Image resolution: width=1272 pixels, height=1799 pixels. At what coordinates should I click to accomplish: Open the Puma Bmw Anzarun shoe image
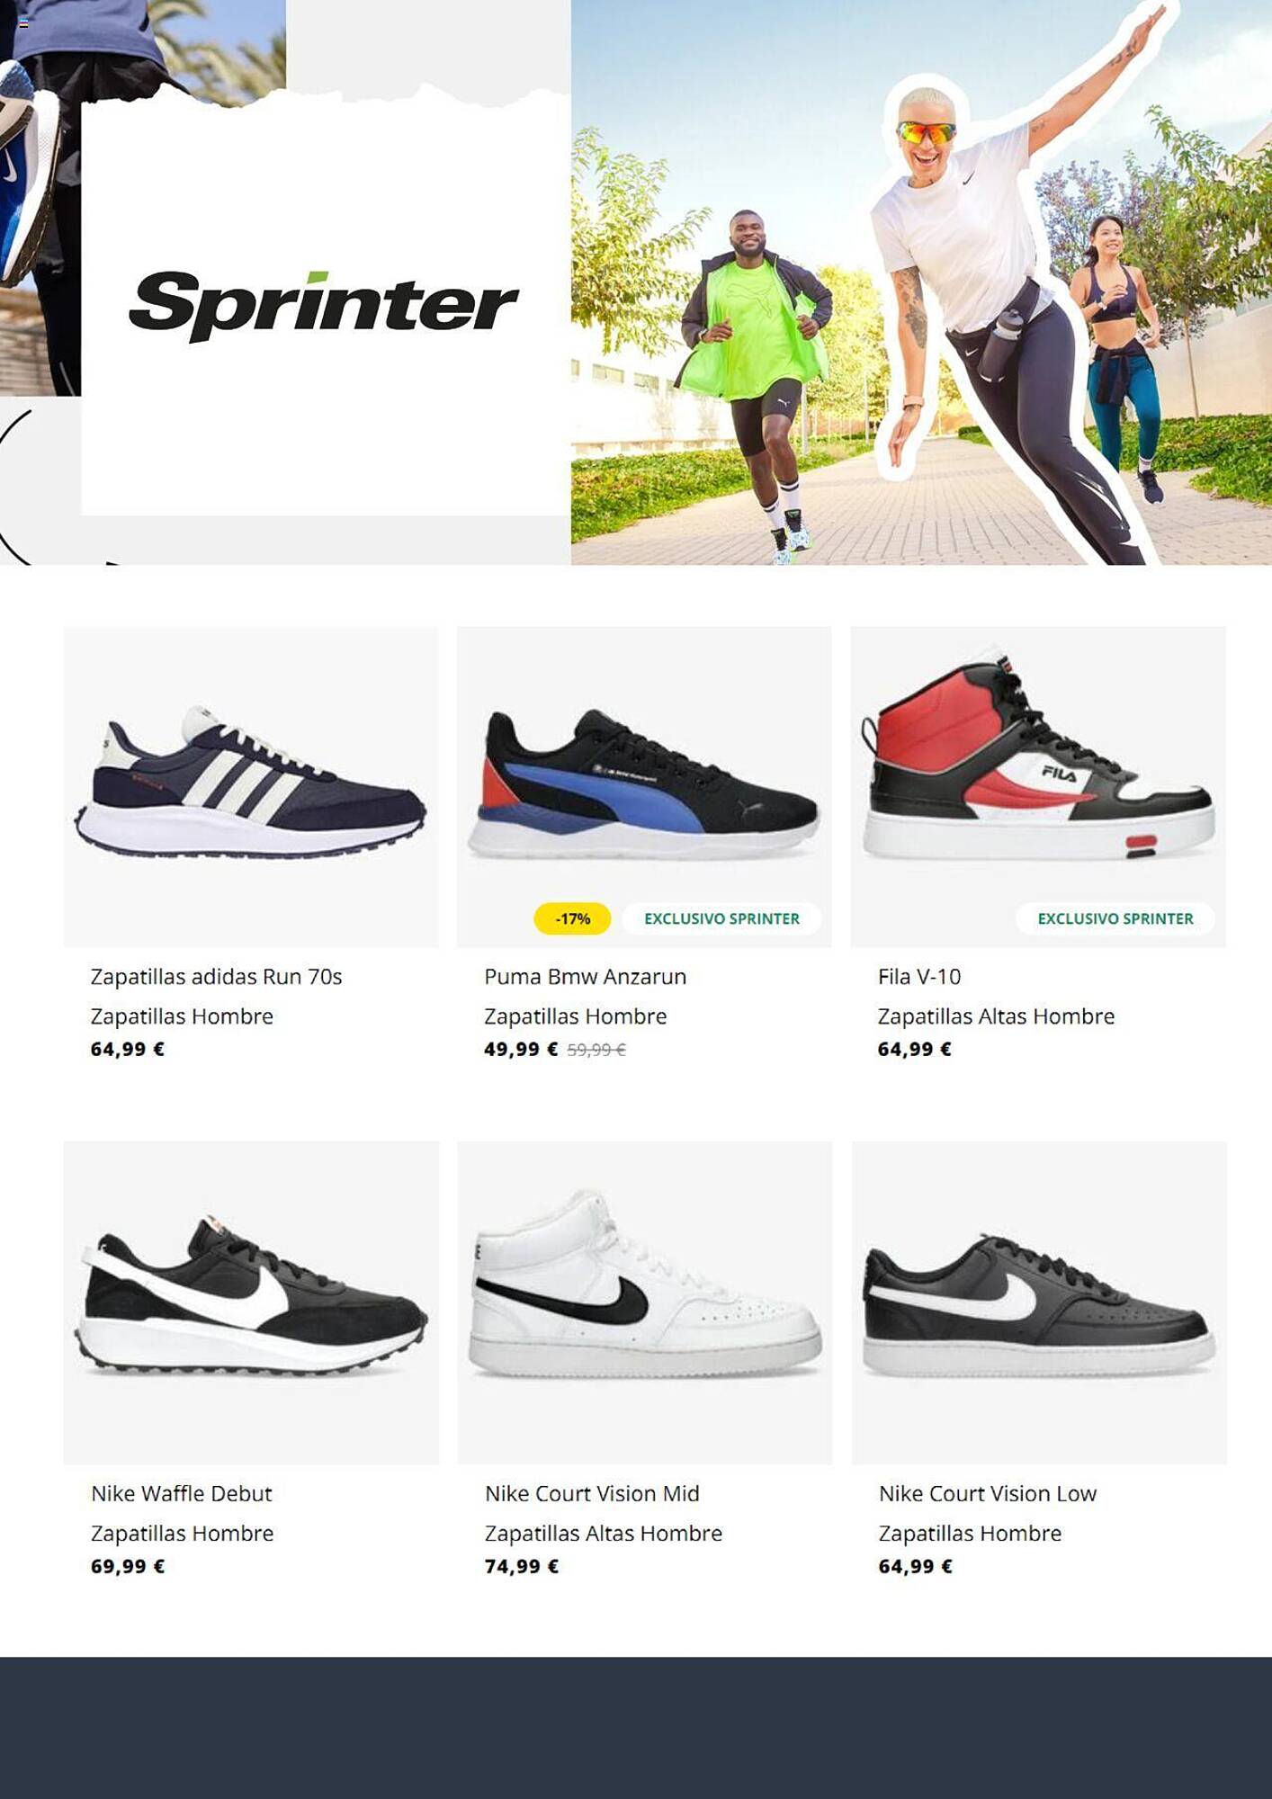644,786
